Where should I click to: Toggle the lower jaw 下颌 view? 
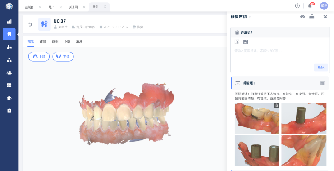tap(63, 57)
